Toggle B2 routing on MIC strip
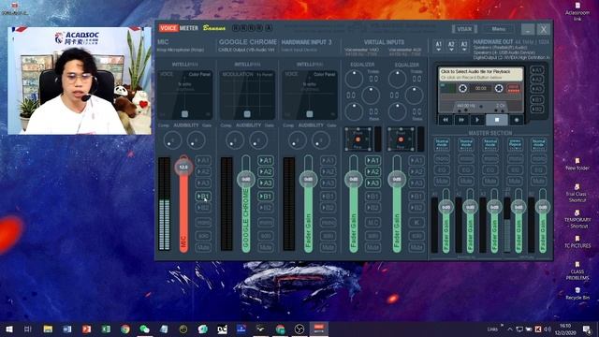 pyautogui.click(x=203, y=208)
